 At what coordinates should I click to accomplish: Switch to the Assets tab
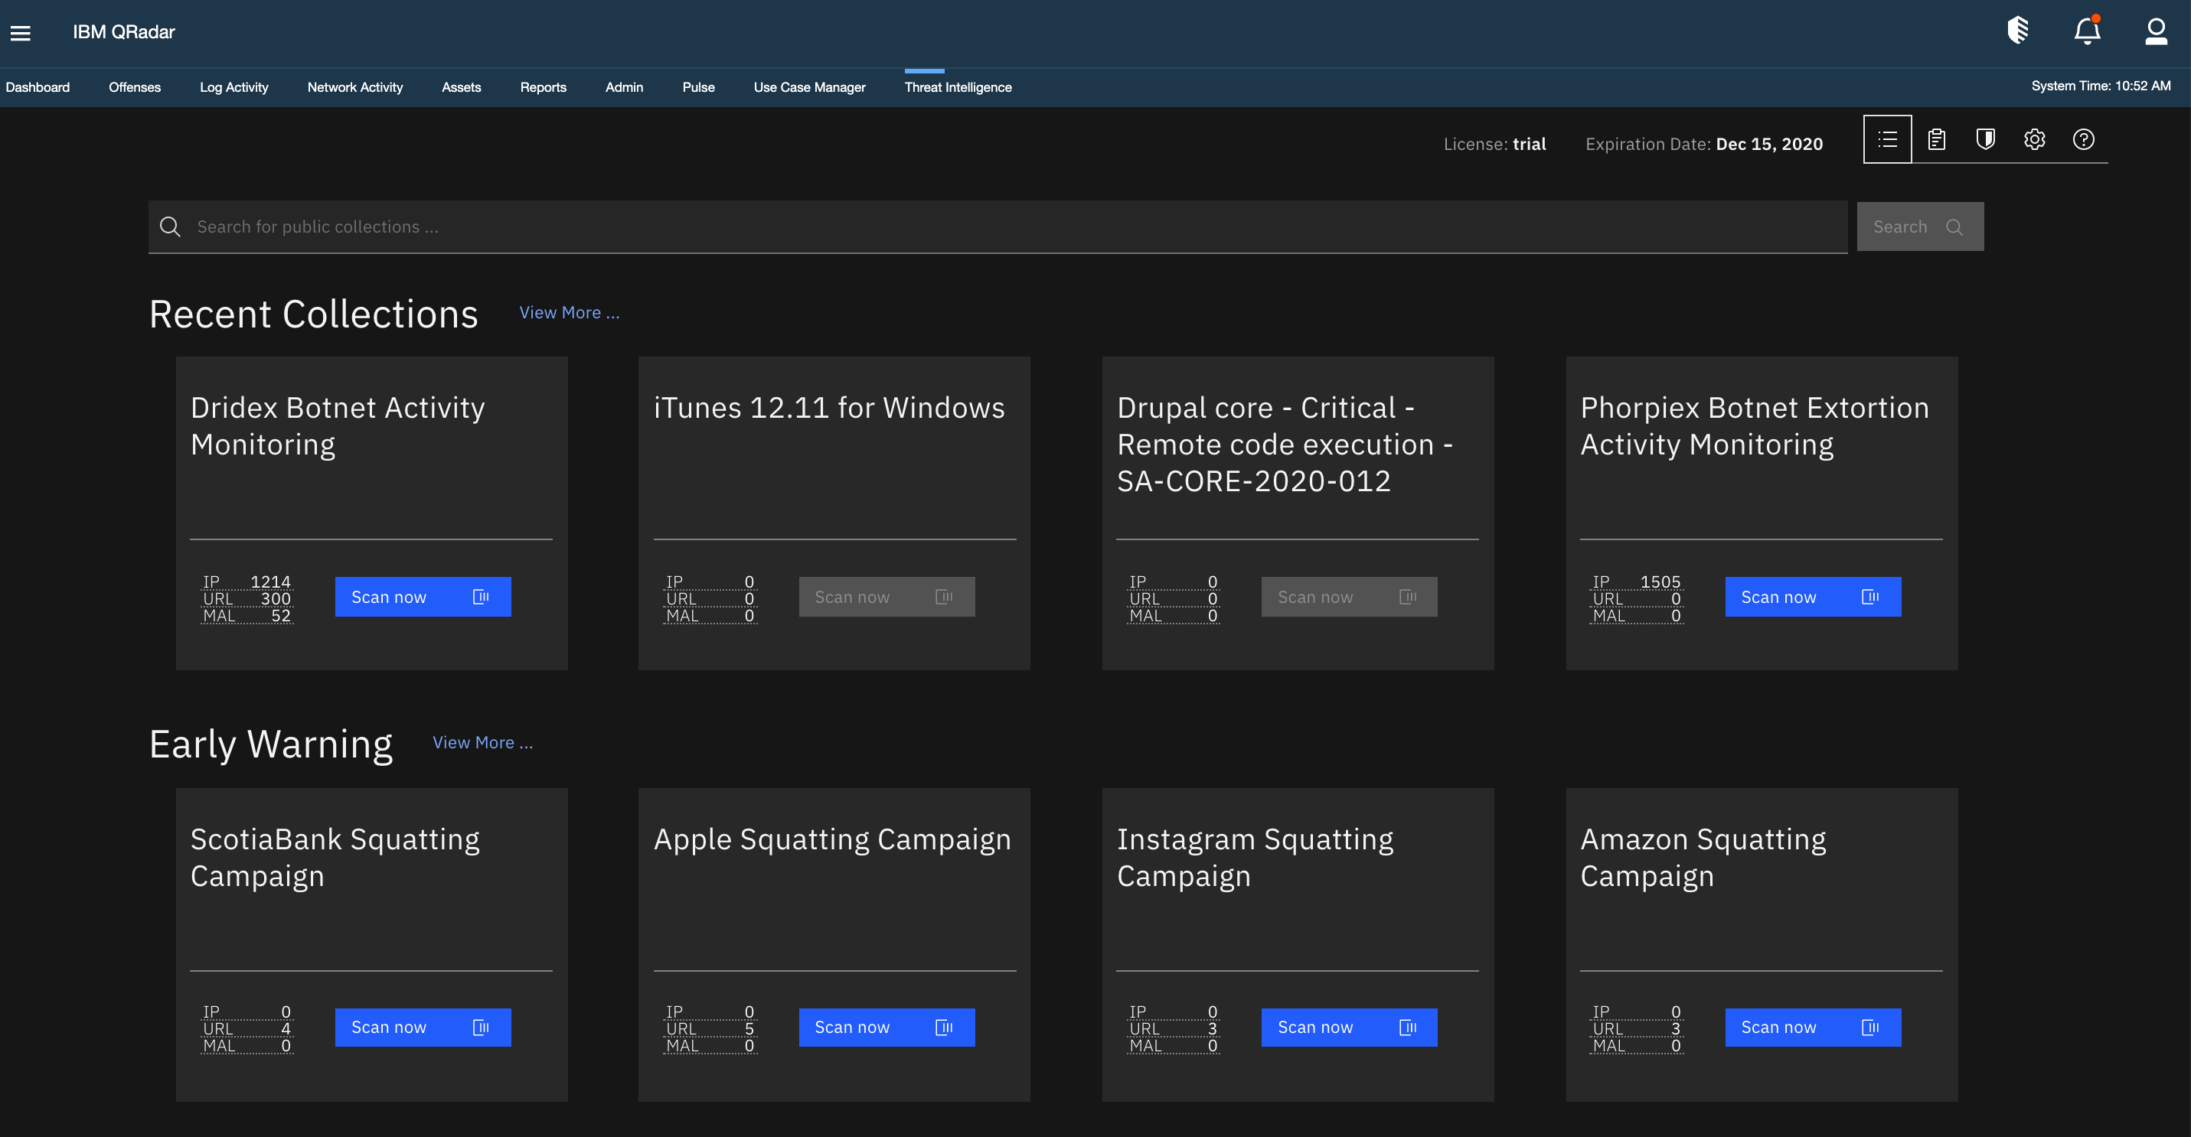tap(461, 87)
